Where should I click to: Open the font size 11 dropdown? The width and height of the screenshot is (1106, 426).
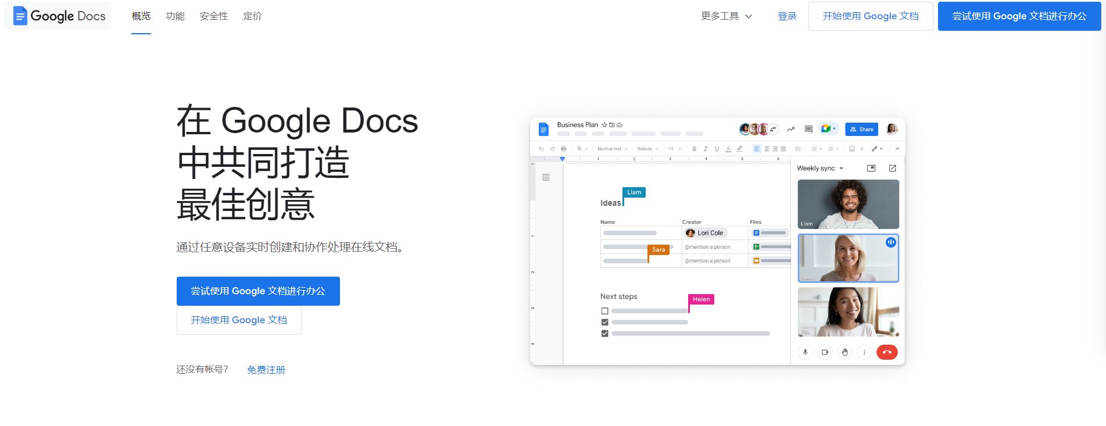point(675,149)
